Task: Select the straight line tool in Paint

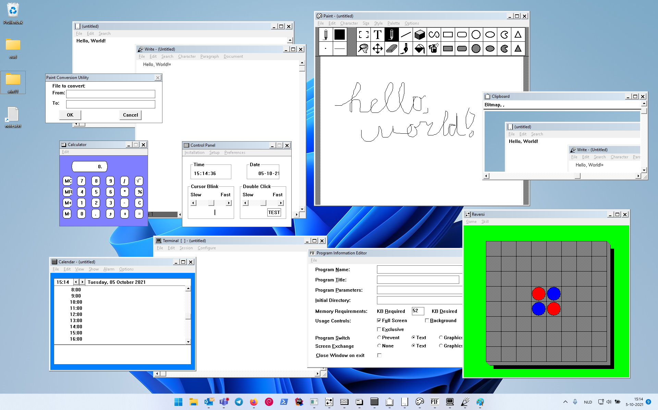Action: [405, 35]
